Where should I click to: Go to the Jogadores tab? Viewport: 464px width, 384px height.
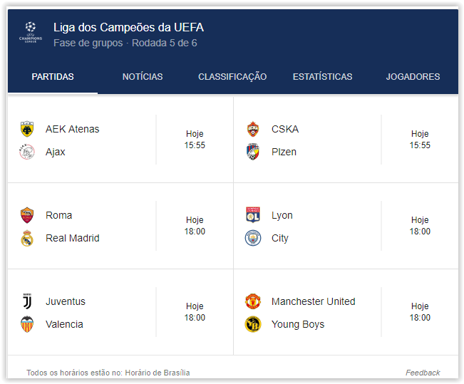click(x=413, y=77)
